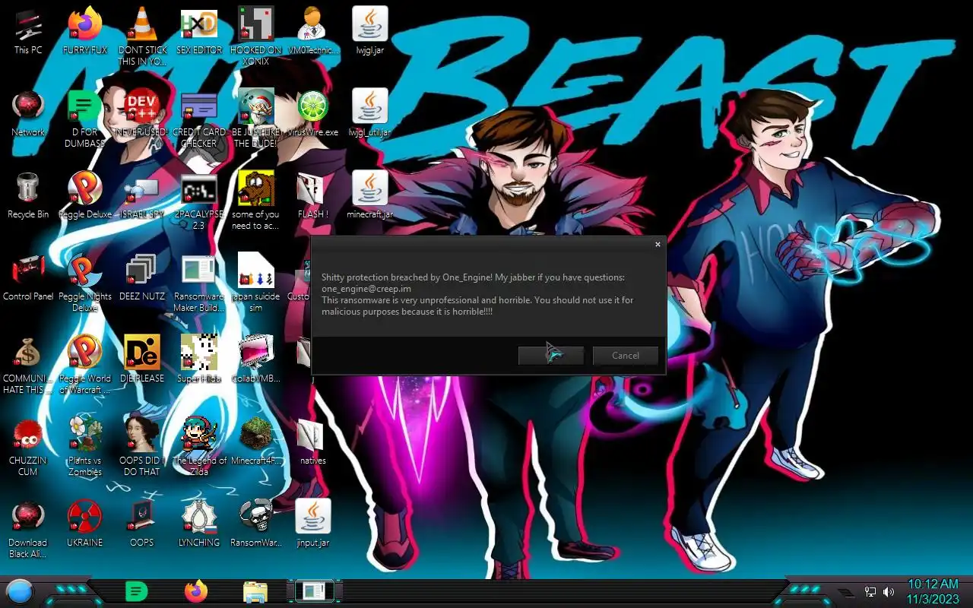Select the ISRAEL SPY desktop shortcut

141,196
